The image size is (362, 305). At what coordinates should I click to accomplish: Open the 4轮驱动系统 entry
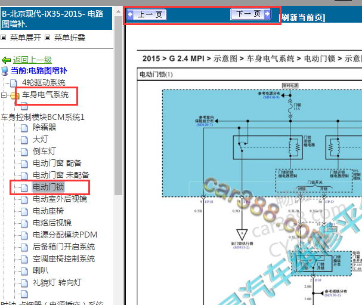[x=44, y=82]
